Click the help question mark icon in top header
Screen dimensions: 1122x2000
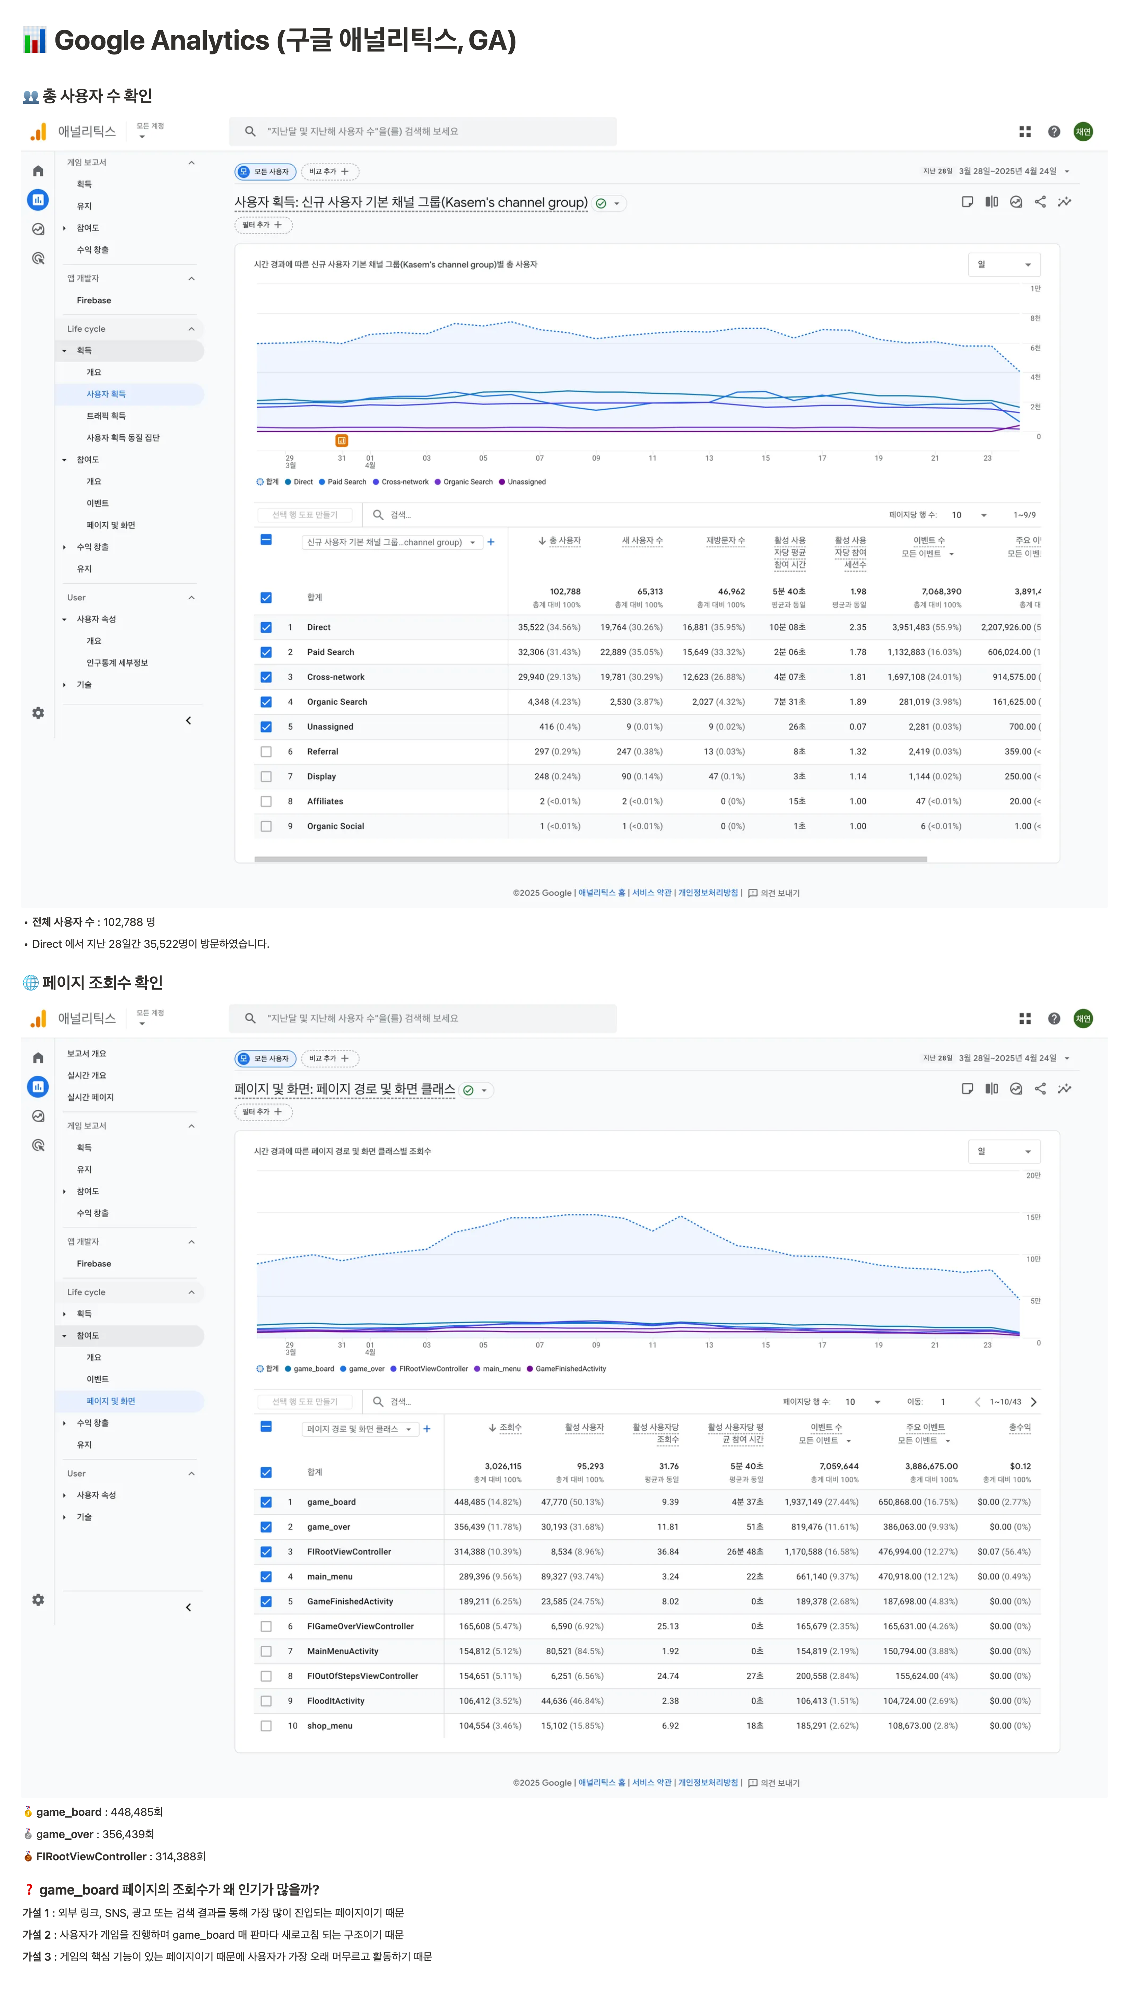pos(1054,131)
